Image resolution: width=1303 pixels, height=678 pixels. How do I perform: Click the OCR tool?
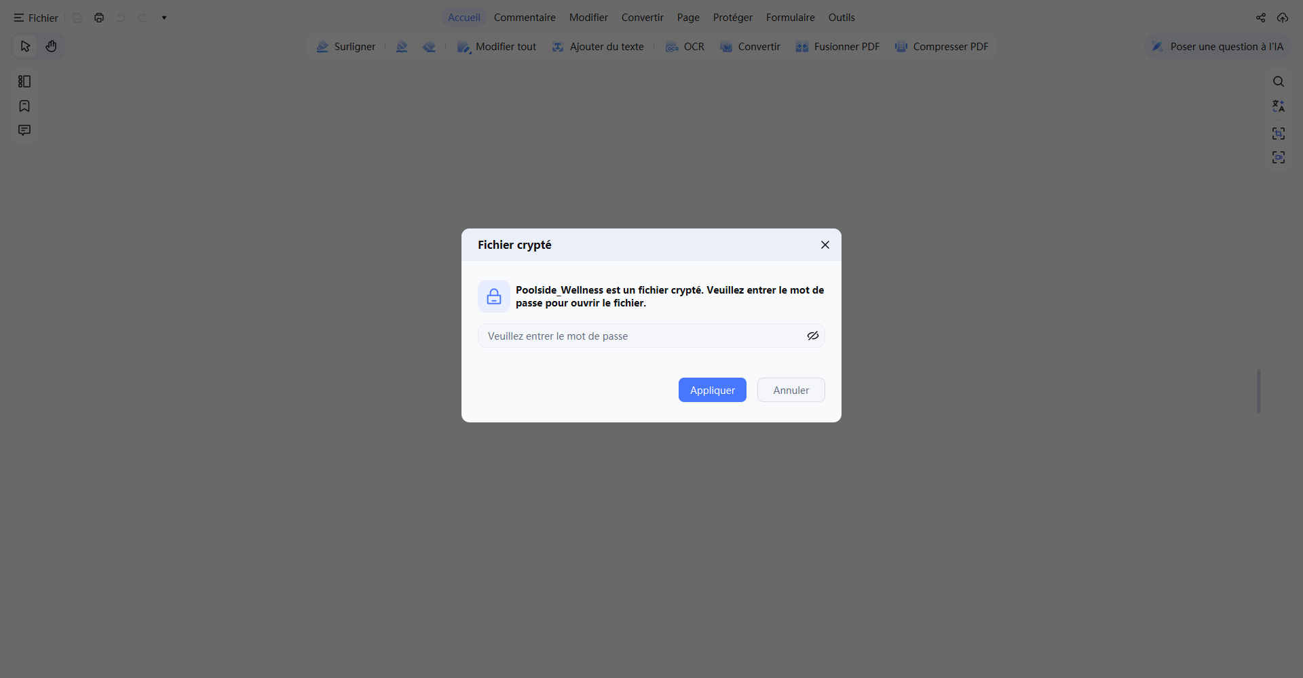point(685,47)
